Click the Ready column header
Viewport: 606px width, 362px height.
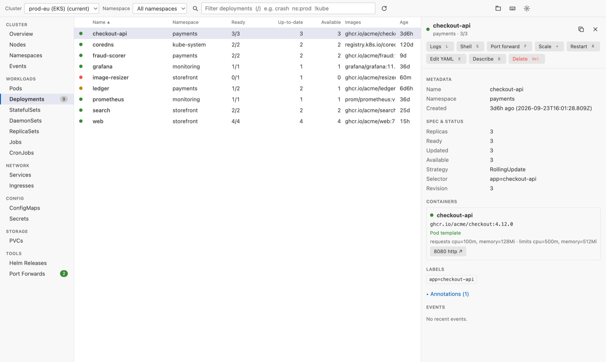pos(238,22)
